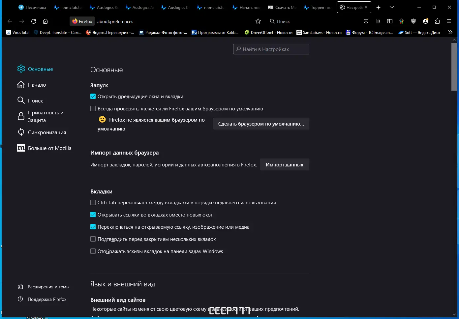Uncheck 'Открыть предыдущие окна и вкладки'
The height and width of the screenshot is (319, 459).
click(93, 96)
